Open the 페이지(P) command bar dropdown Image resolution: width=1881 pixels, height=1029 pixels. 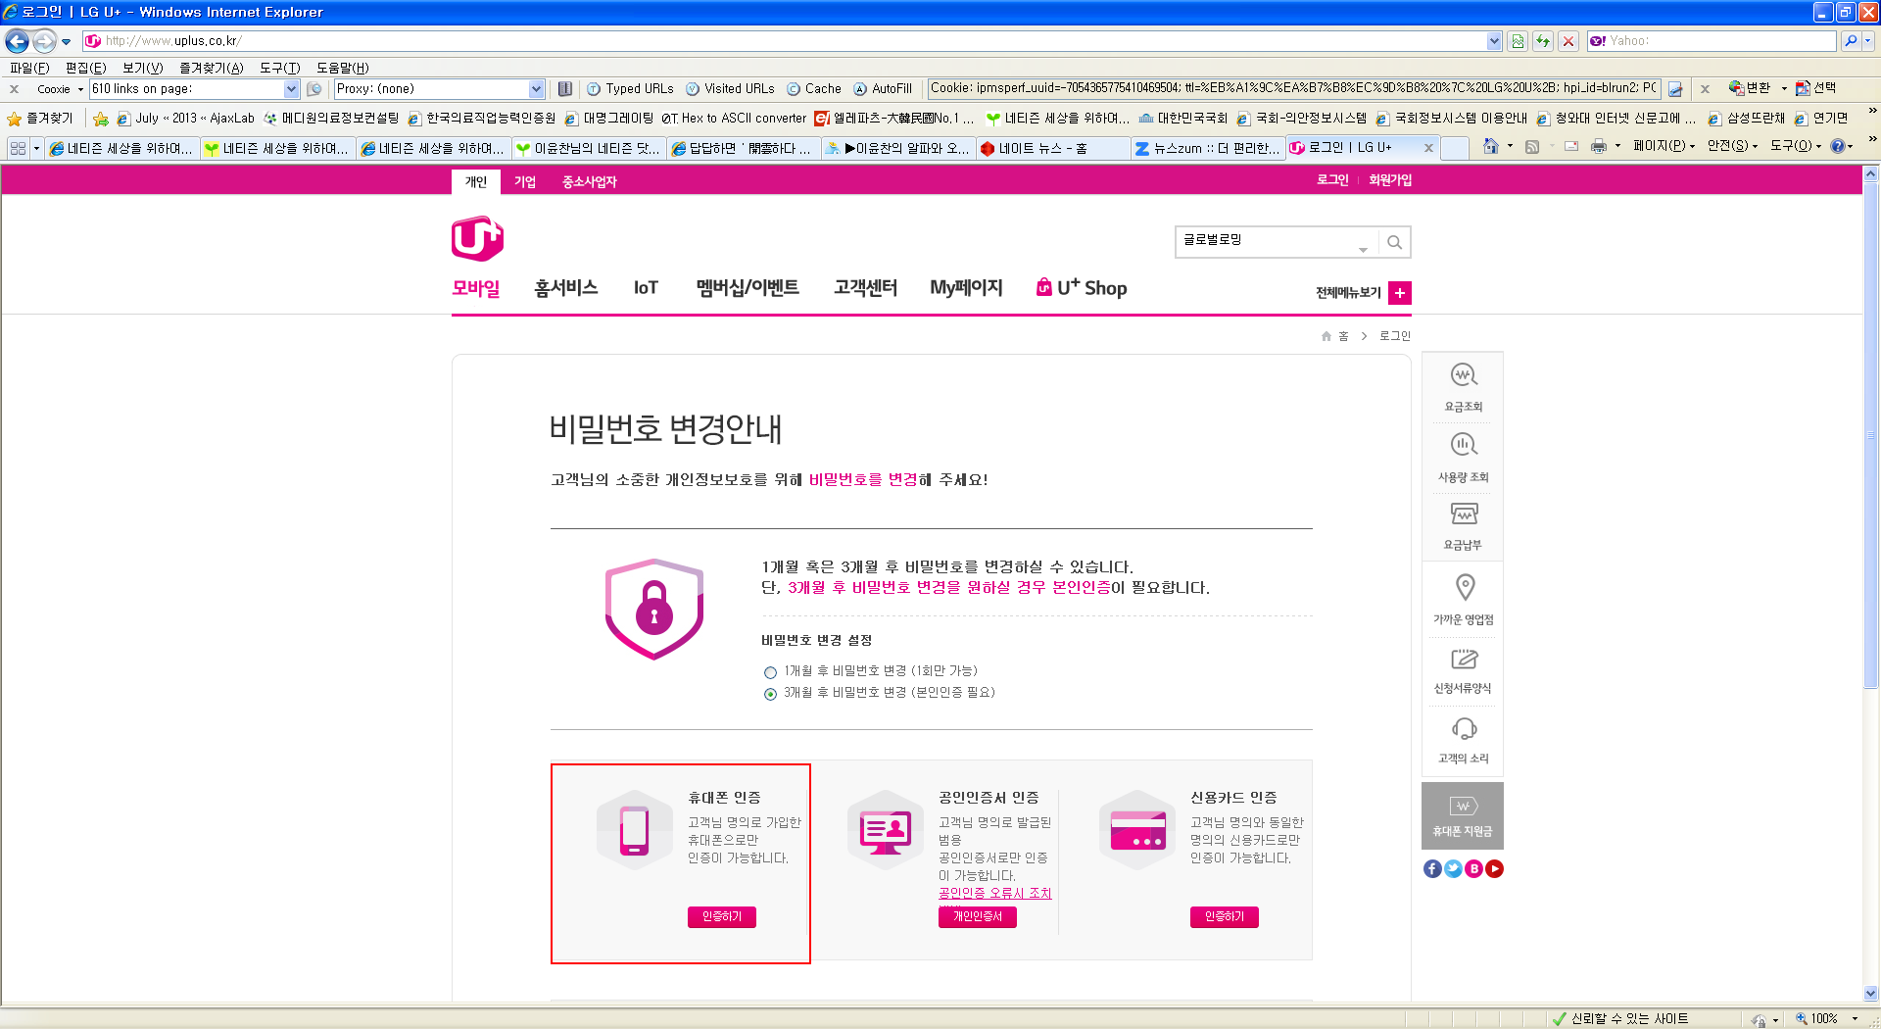click(1663, 146)
